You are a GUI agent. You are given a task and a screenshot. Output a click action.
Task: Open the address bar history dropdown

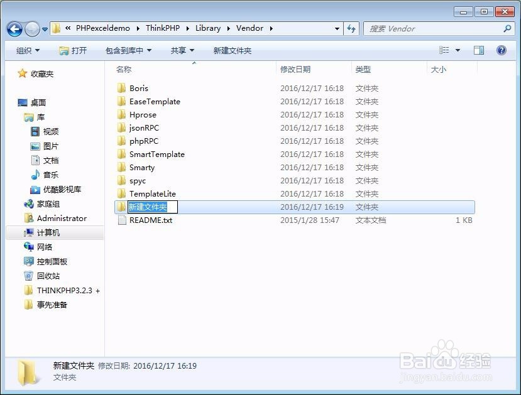(337, 28)
